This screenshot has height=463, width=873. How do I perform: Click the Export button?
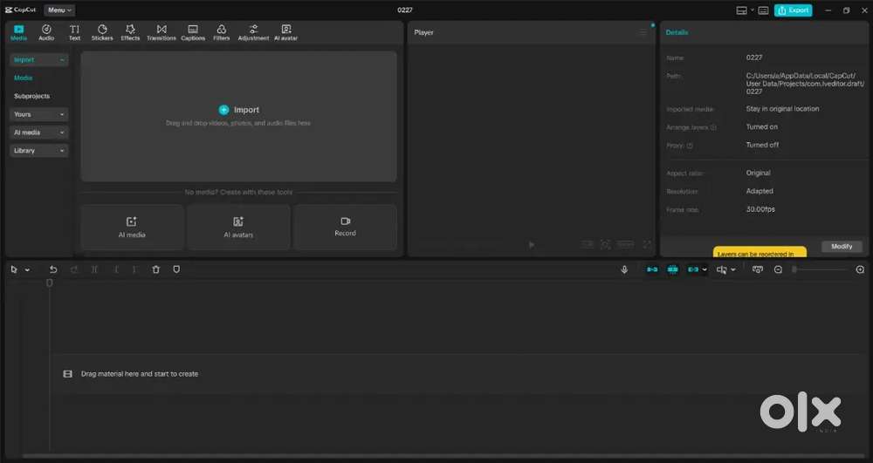click(793, 10)
